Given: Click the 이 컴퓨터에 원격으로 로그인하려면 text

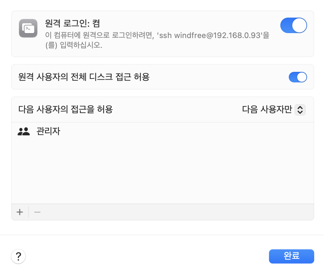Looking at the screenshot, I should pos(100,35).
